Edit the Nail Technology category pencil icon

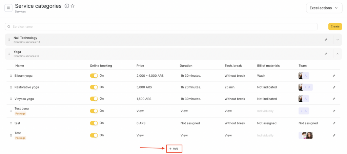[x=326, y=40]
